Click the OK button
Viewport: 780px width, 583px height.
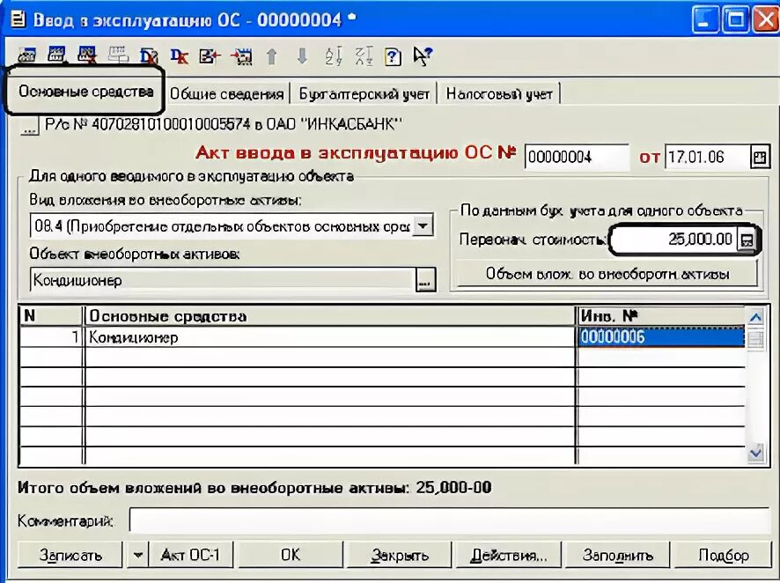click(291, 555)
